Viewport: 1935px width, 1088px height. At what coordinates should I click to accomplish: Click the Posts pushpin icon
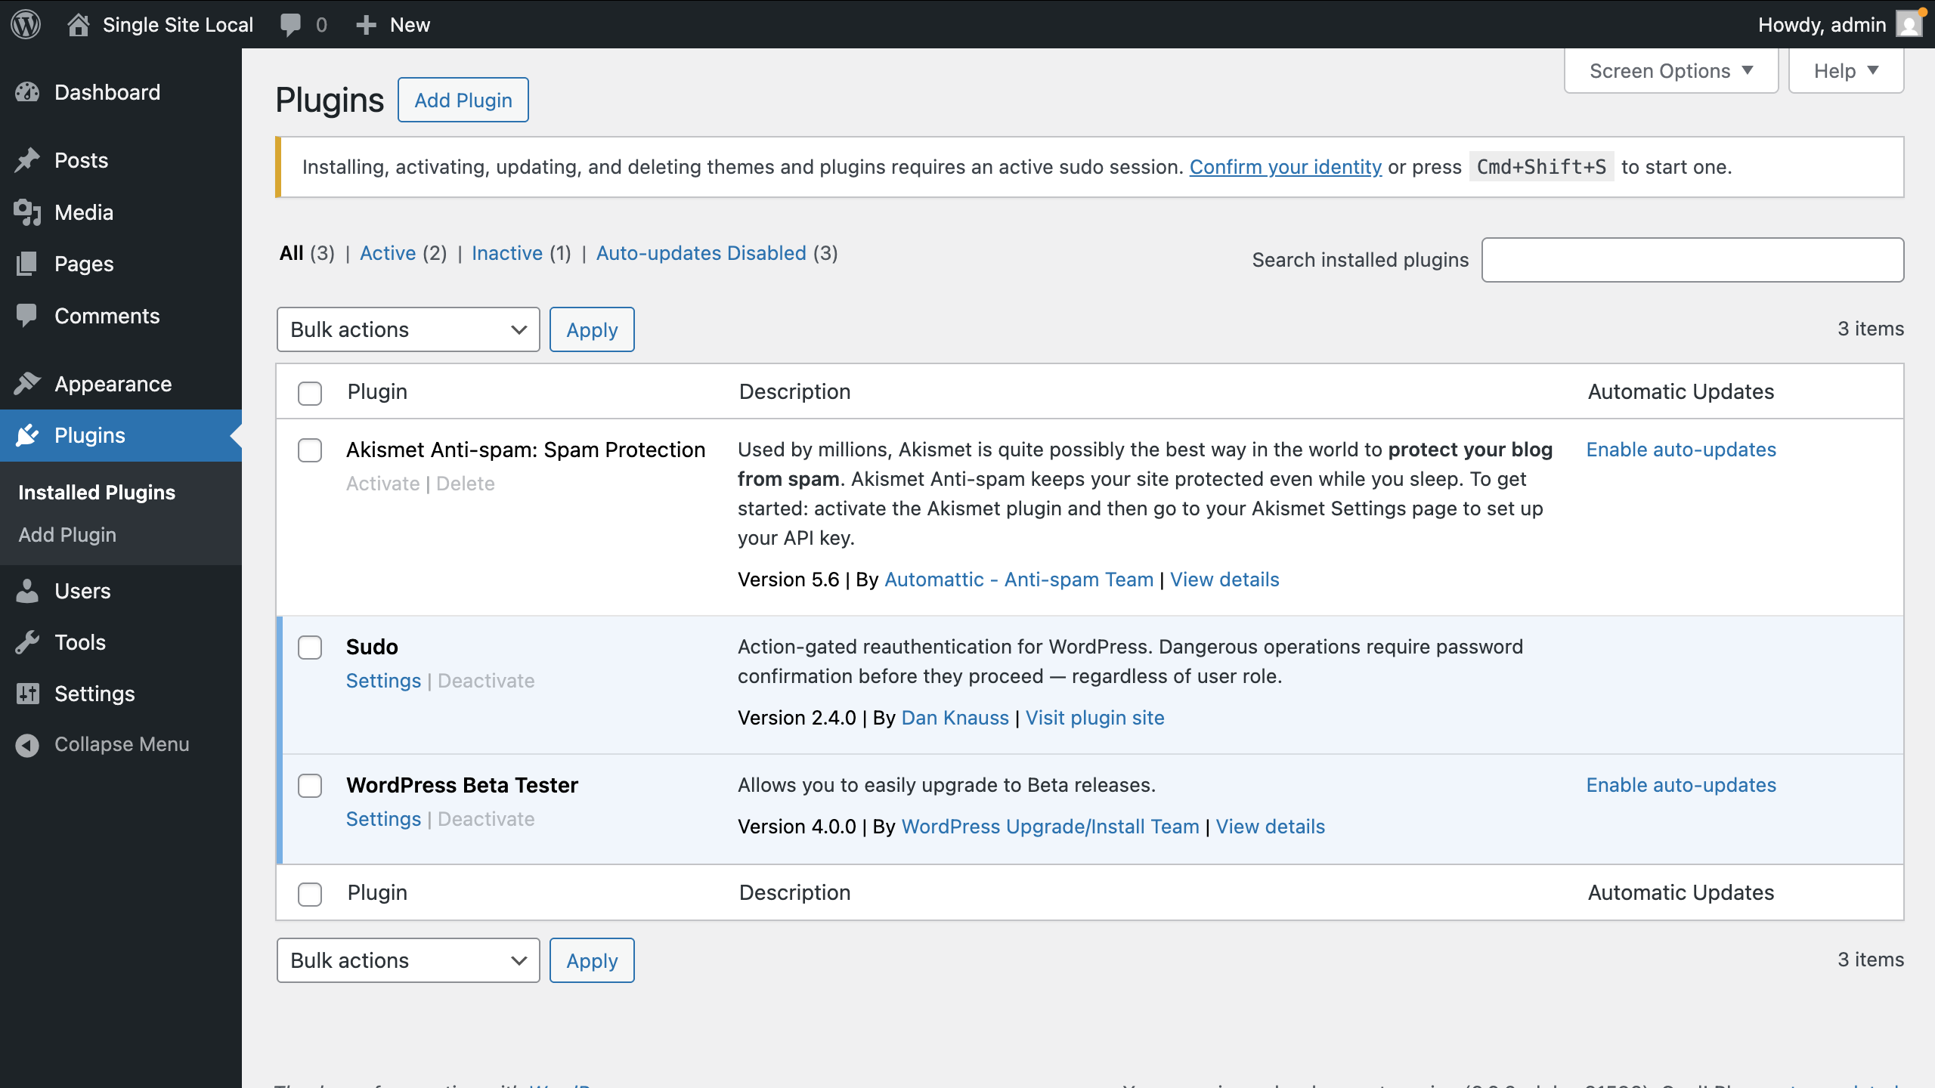(x=27, y=160)
